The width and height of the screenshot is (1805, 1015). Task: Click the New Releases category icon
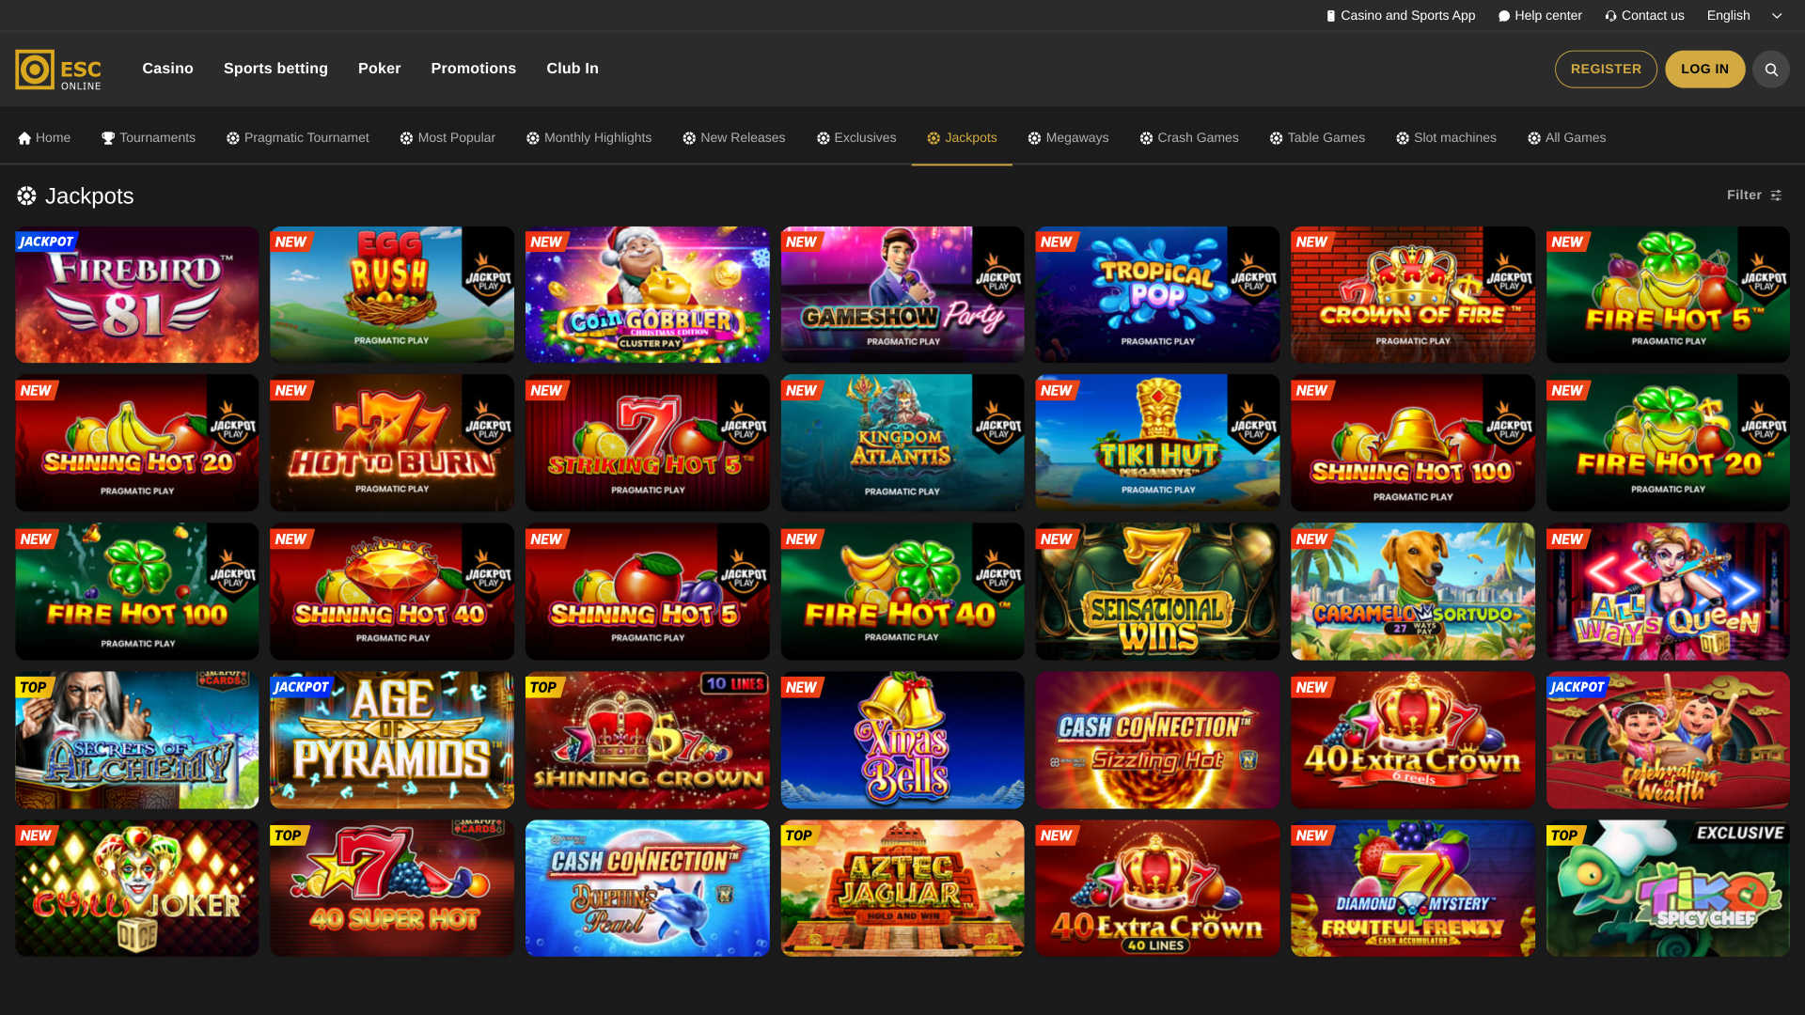[687, 137]
